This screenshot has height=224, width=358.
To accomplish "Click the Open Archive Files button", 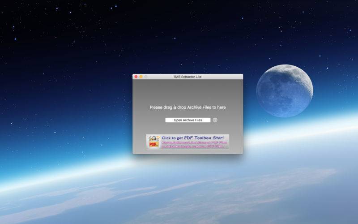I will pos(188,120).
